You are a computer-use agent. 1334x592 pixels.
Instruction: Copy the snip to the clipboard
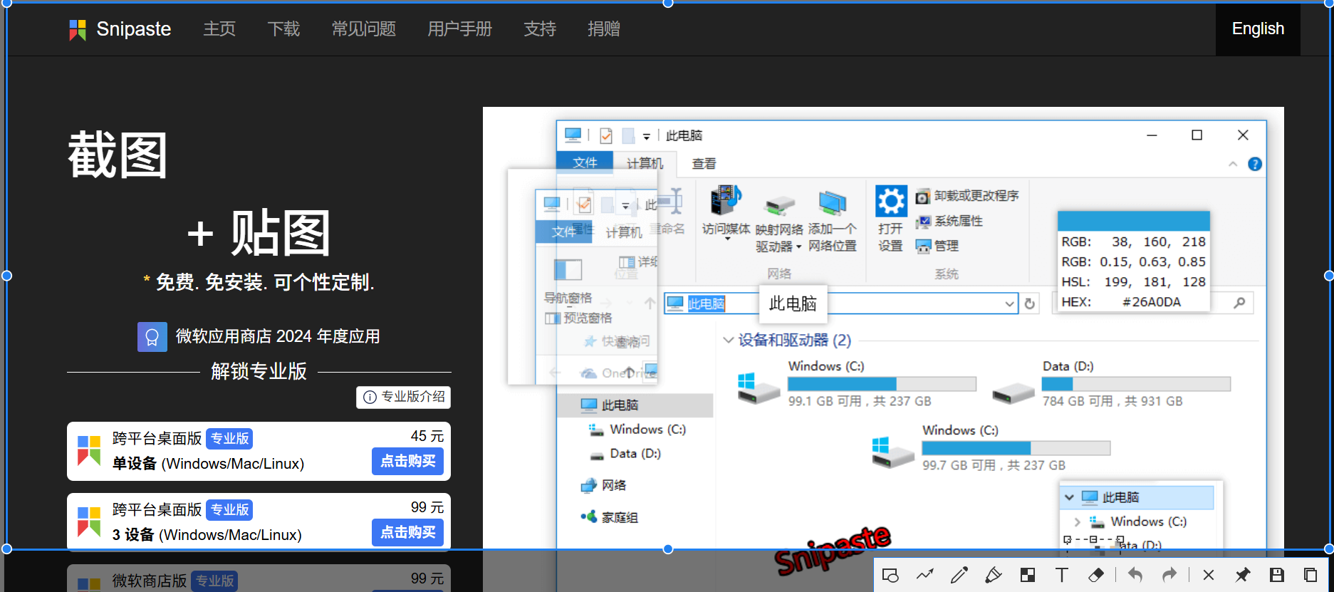pos(1310,575)
